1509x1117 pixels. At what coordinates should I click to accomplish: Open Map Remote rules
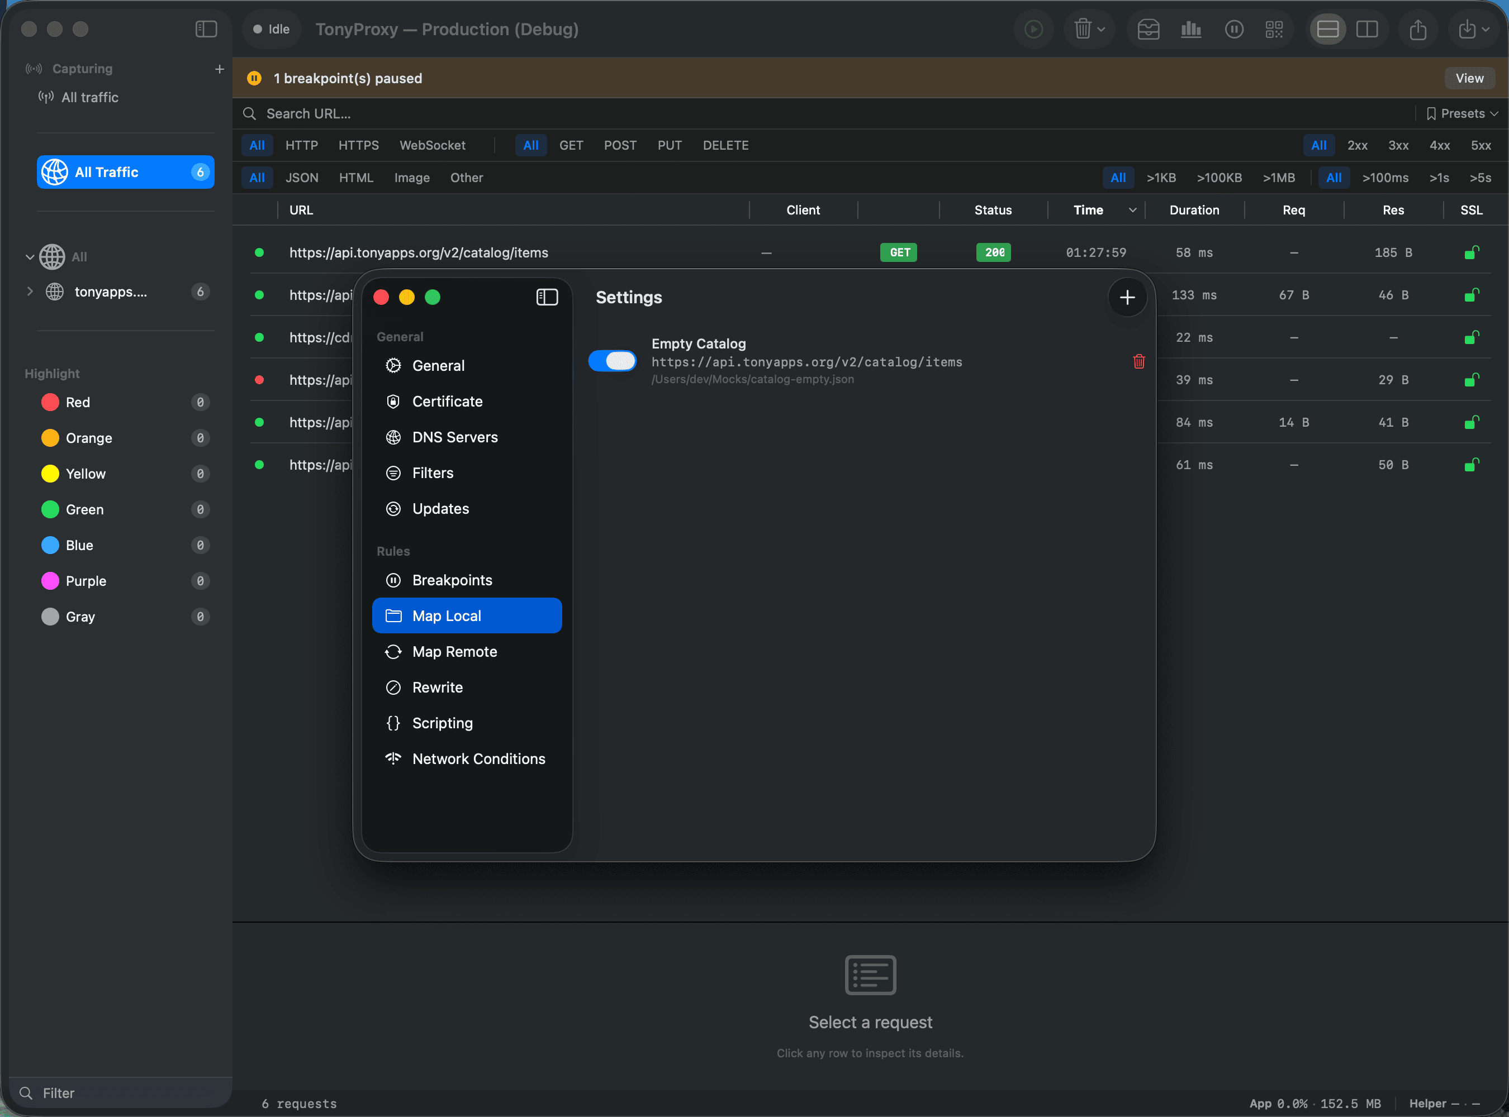click(467, 652)
